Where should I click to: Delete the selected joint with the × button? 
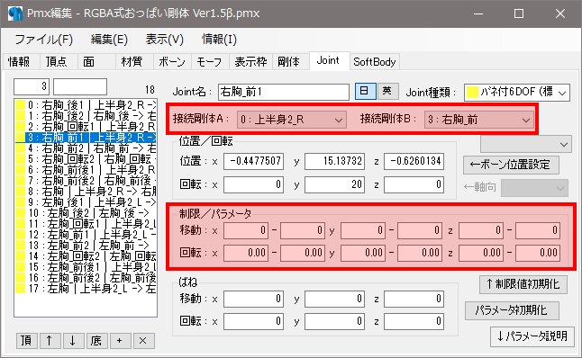click(x=143, y=340)
